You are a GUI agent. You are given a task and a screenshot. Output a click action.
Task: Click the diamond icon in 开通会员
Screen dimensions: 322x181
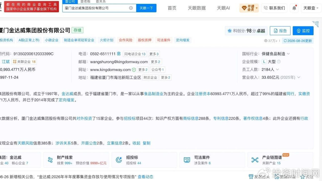(244, 8)
